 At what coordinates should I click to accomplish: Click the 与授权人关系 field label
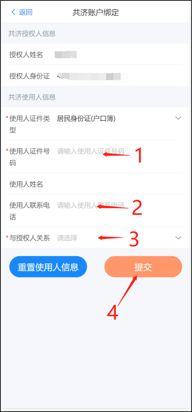[29, 238]
